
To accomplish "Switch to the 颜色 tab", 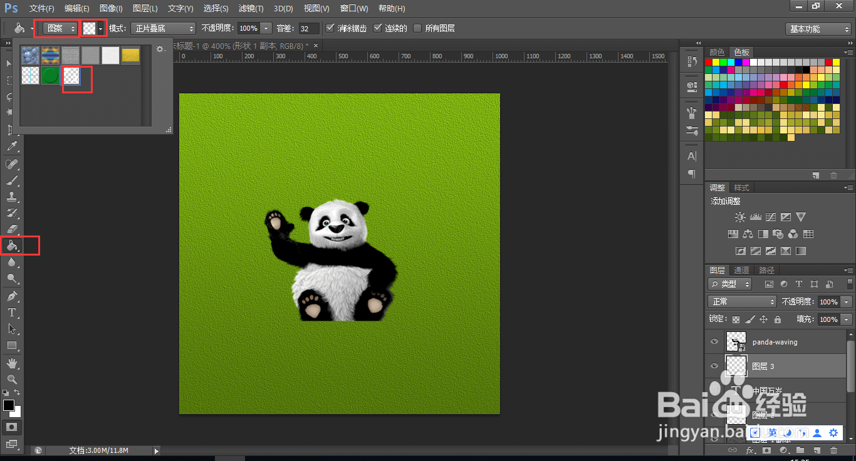I will click(x=717, y=52).
